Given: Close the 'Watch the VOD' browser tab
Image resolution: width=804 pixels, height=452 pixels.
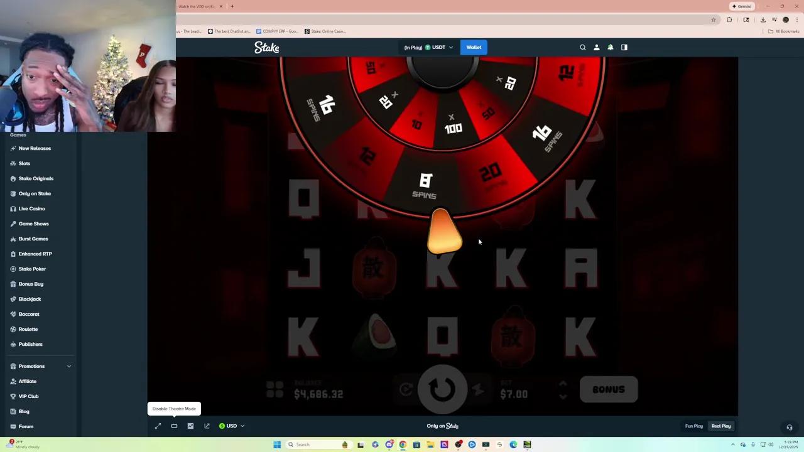Looking at the screenshot, I should tap(221, 6).
